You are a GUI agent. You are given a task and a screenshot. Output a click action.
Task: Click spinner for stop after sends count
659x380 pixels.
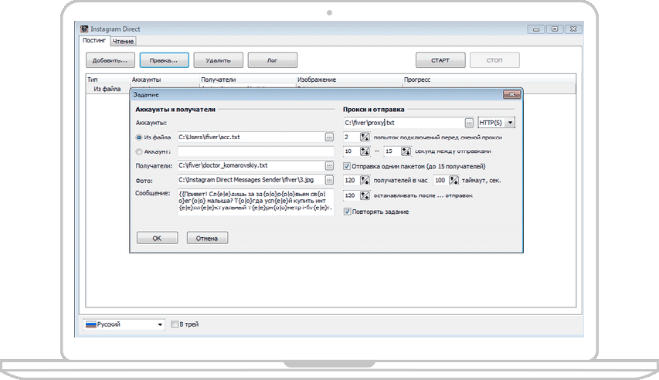coord(365,195)
